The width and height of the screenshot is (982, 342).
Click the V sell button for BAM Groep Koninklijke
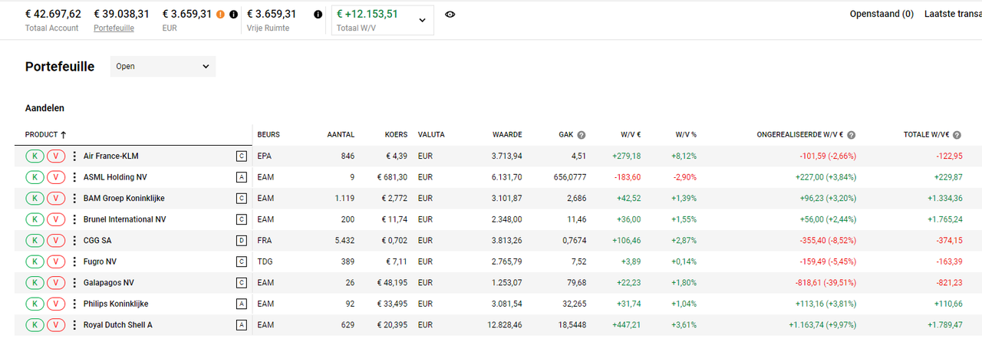57,199
